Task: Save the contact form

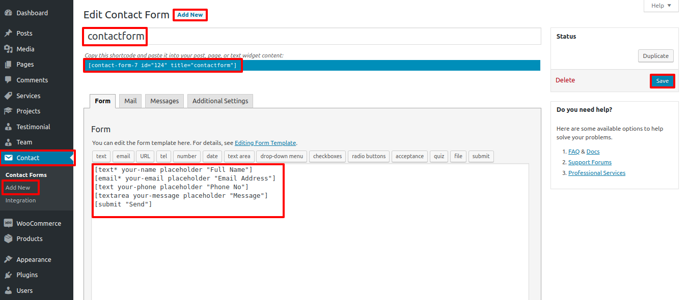Action: [x=662, y=81]
